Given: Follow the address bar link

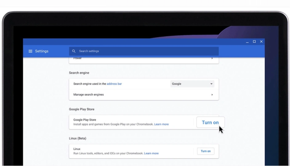Looking at the screenshot, I should [114, 84].
